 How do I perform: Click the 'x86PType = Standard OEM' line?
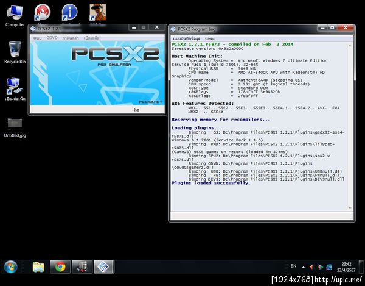point(228,88)
